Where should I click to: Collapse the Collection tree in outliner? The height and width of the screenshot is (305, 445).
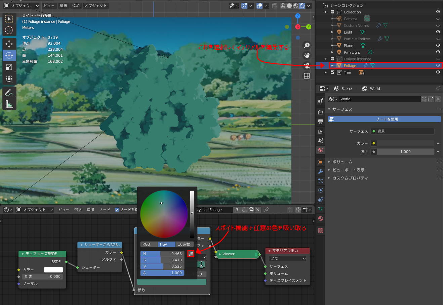click(x=326, y=12)
